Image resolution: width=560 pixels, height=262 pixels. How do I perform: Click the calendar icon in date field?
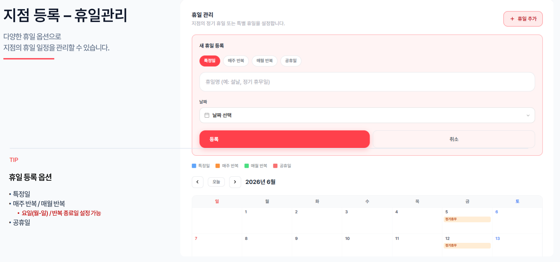(x=207, y=115)
